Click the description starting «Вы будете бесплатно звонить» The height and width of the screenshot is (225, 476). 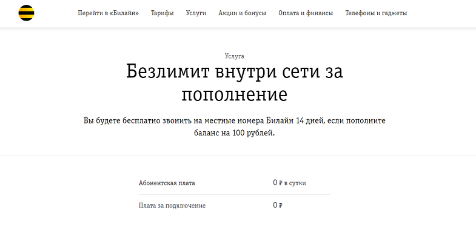coord(234,126)
